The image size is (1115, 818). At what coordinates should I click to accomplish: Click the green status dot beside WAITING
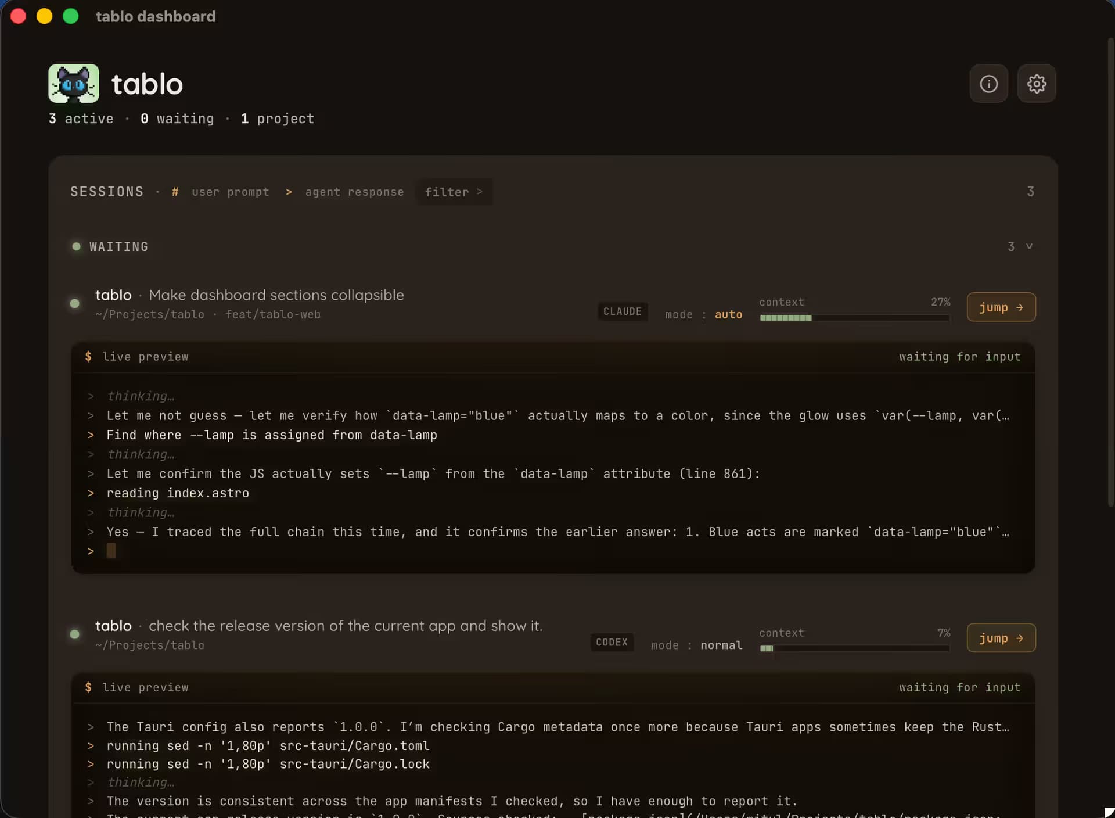tap(76, 246)
